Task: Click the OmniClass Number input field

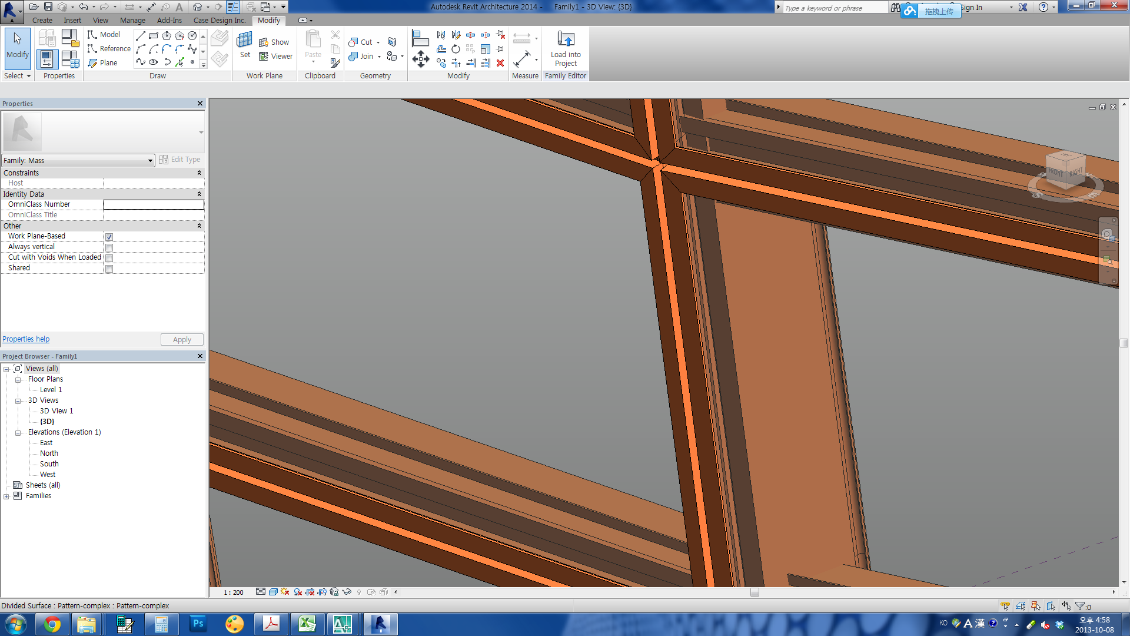Action: coord(154,204)
